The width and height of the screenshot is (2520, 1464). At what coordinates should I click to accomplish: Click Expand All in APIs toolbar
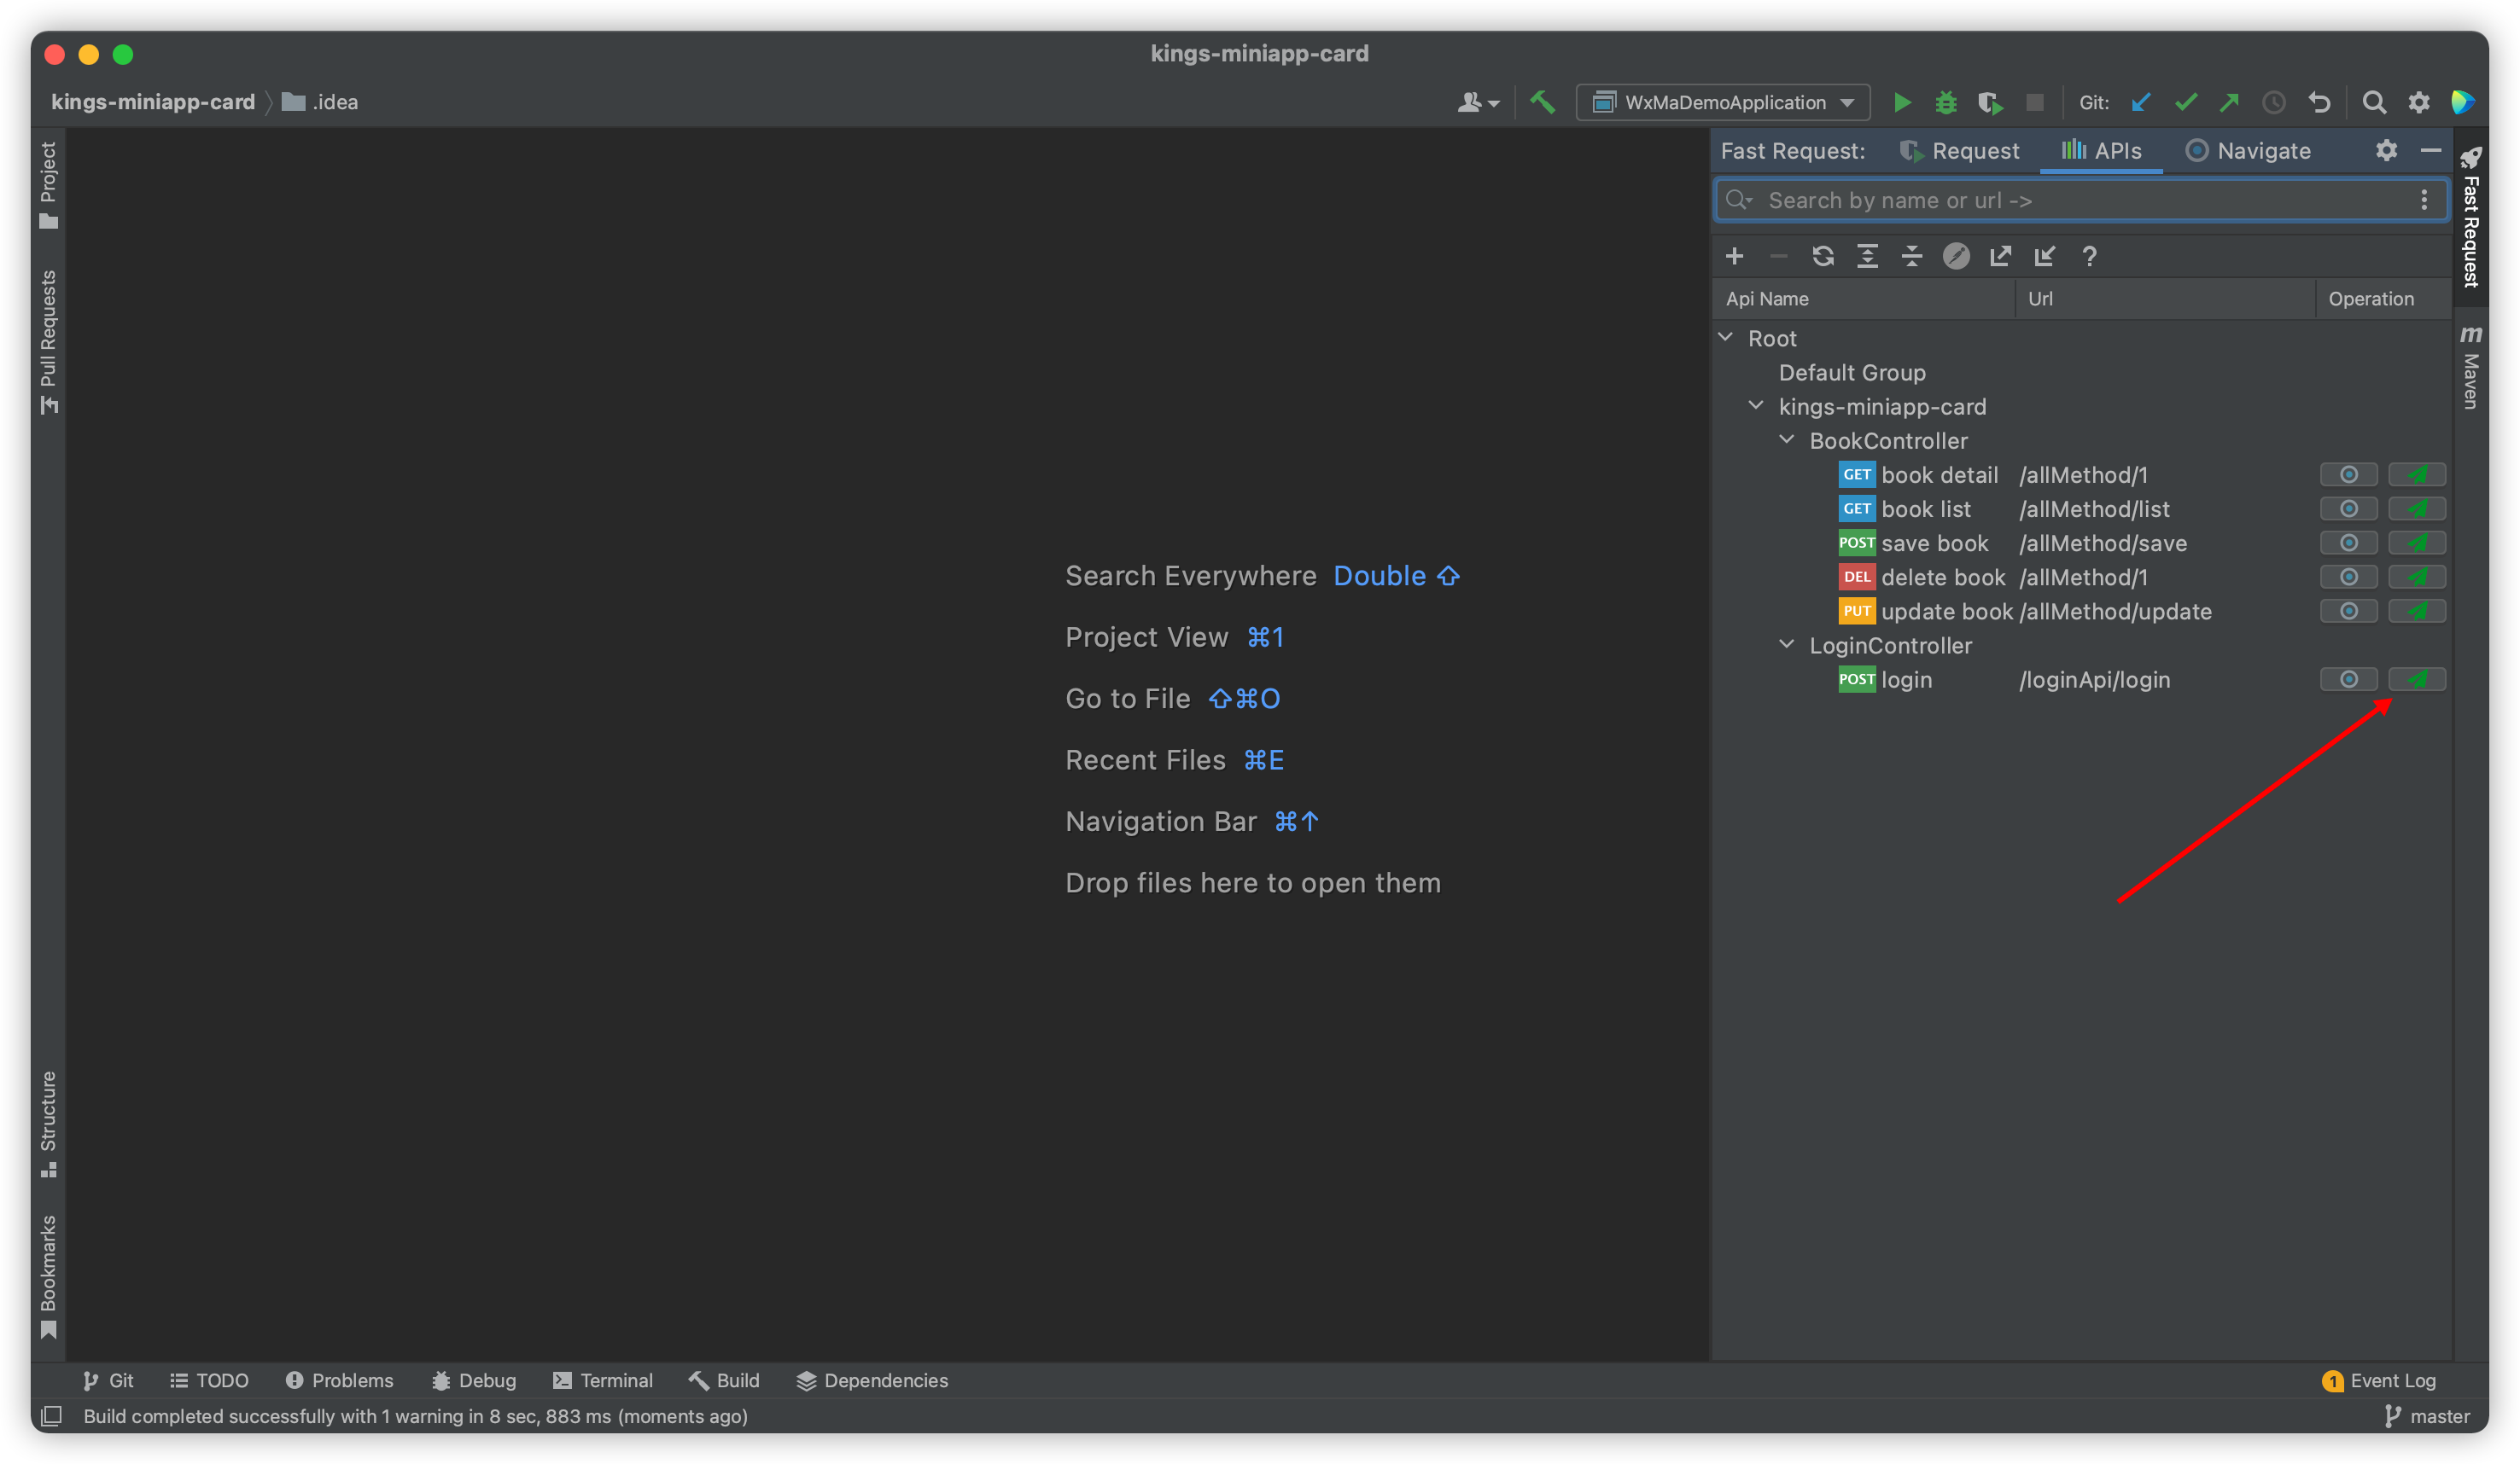click(1867, 257)
